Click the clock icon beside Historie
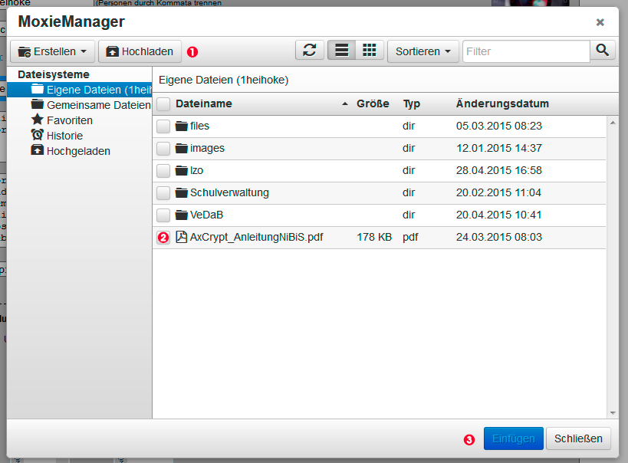Image resolution: width=628 pixels, height=463 pixels. click(38, 135)
